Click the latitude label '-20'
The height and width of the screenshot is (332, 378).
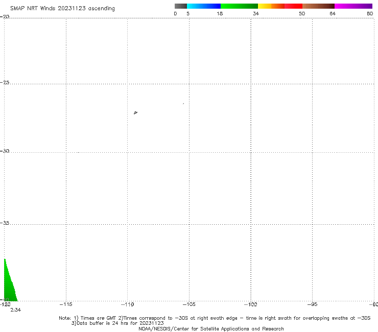(5, 16)
